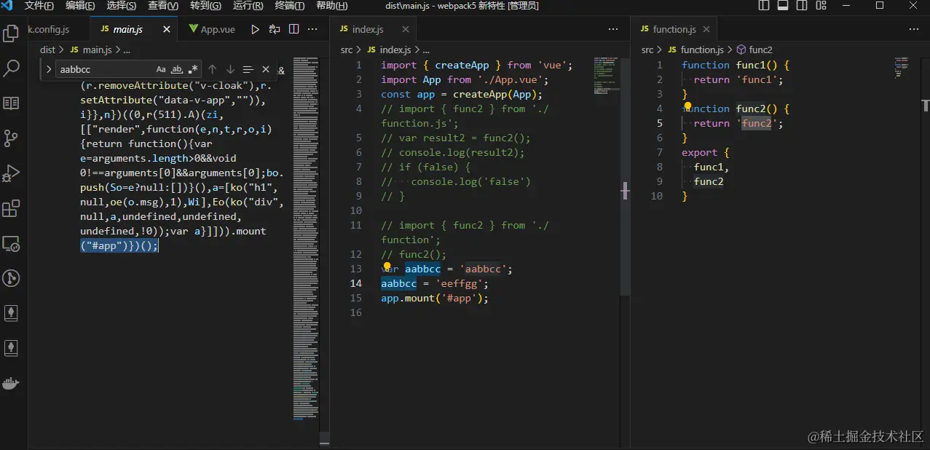Image resolution: width=930 pixels, height=450 pixels.
Task: Close the find widget
Action: tap(266, 69)
